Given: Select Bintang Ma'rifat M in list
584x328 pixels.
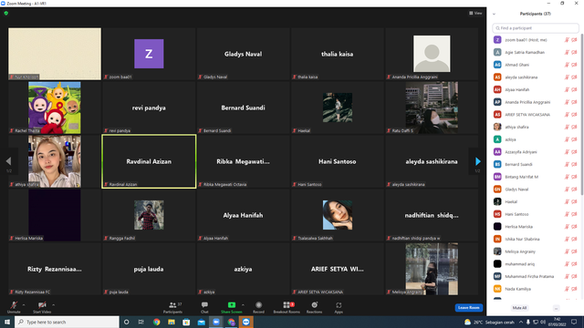Looking at the screenshot, I should tap(536, 177).
